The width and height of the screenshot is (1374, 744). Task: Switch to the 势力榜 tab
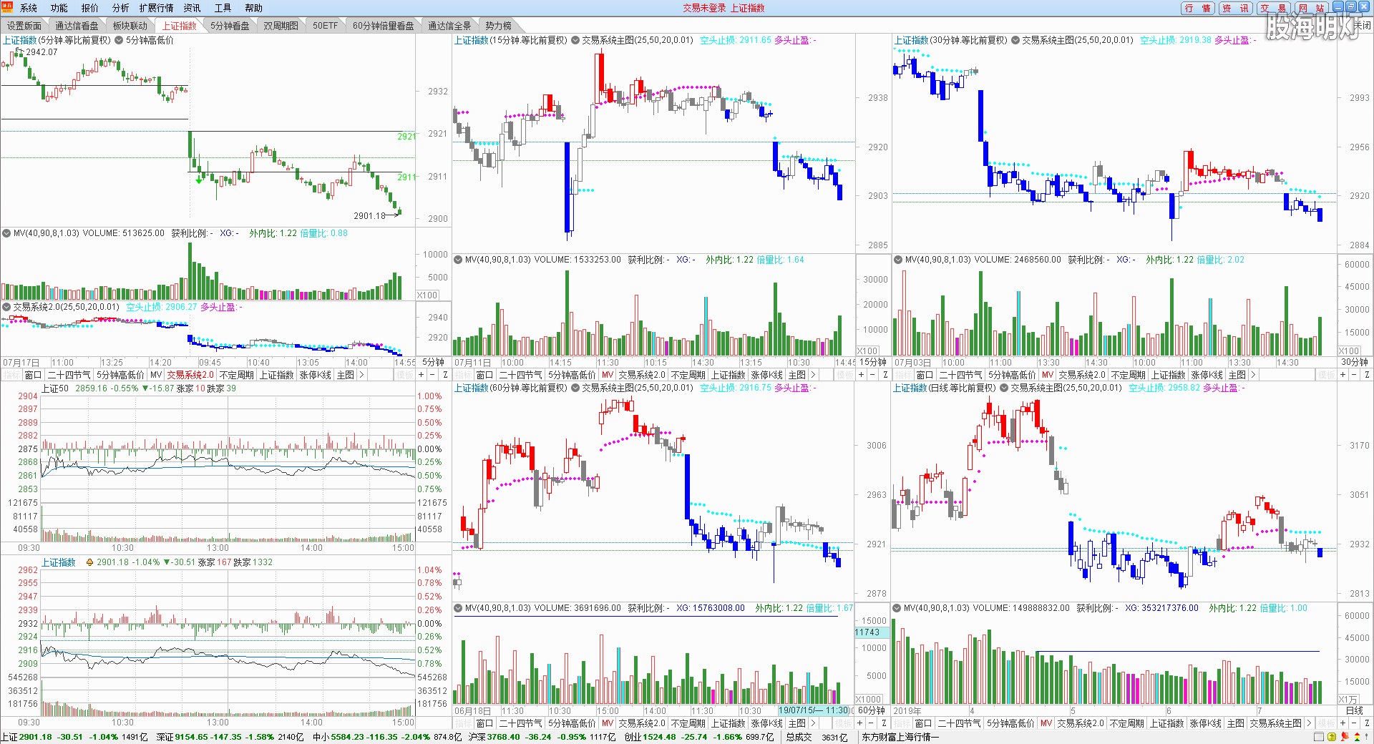coord(499,26)
